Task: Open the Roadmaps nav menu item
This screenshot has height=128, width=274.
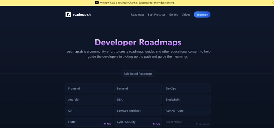Action: [x=138, y=15]
